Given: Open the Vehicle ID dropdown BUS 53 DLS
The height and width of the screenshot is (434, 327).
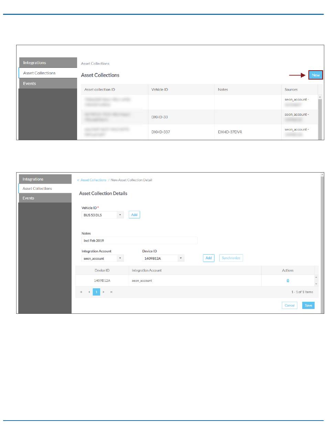Looking at the screenshot, I should (102, 215).
